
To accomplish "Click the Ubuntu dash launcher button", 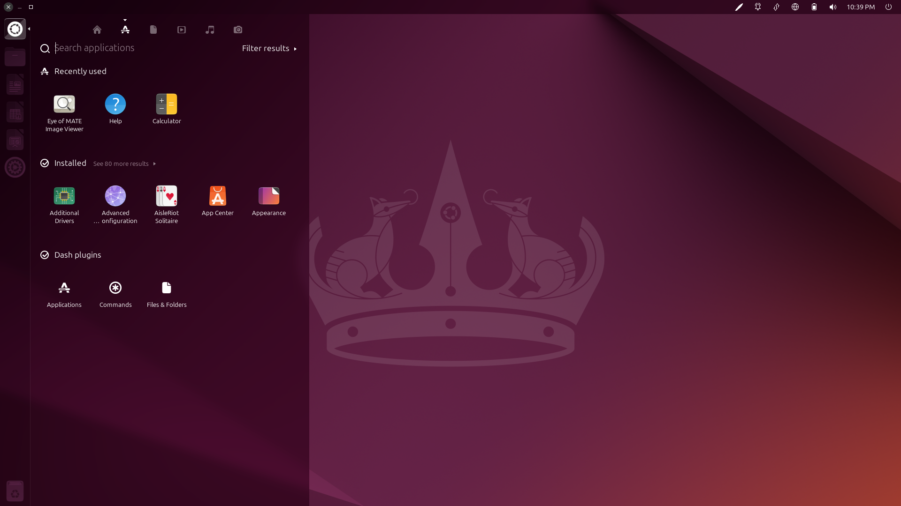I will coord(15,29).
